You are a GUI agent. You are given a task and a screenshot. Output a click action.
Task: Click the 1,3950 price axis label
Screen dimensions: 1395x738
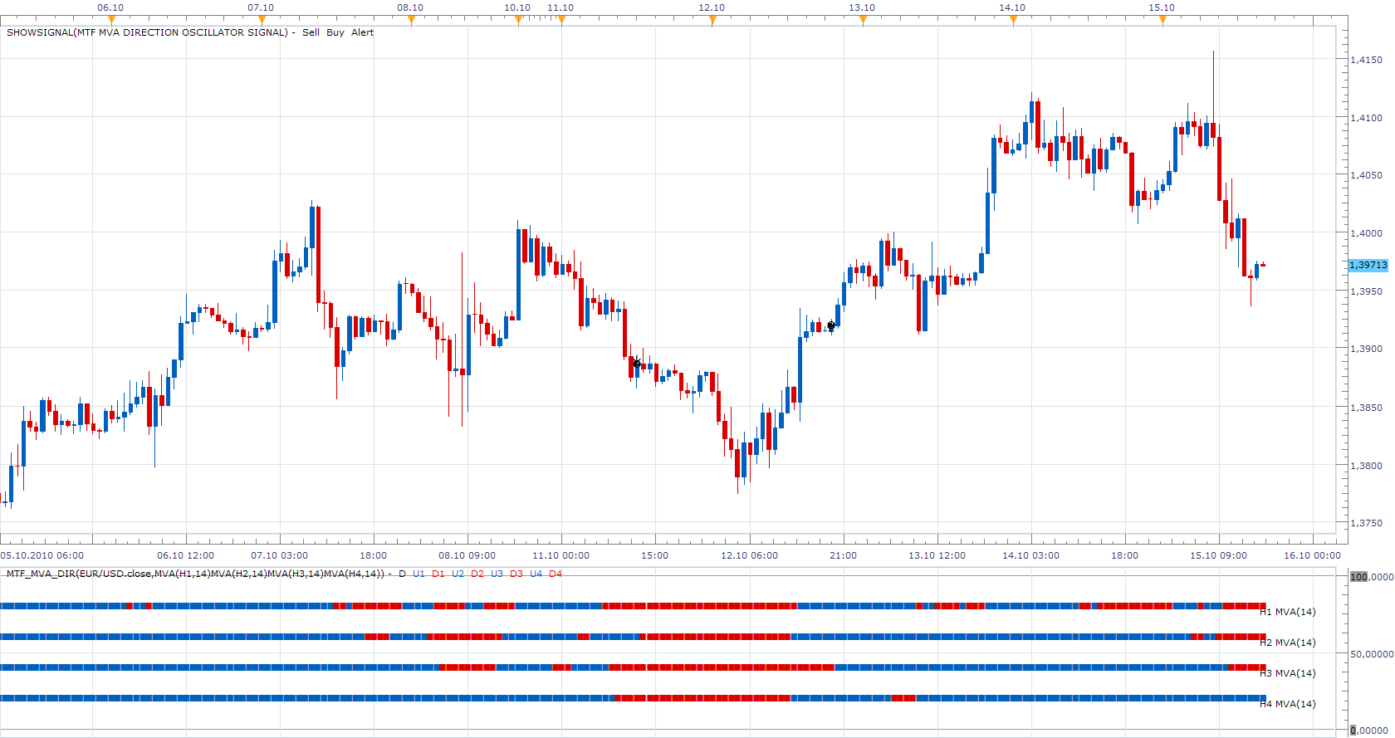pos(1366,291)
